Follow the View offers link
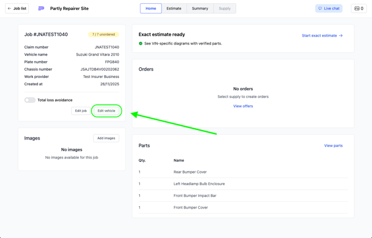This screenshot has width=372, height=238. [x=243, y=106]
